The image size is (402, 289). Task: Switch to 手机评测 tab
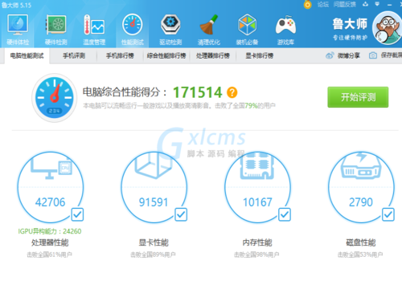click(74, 55)
